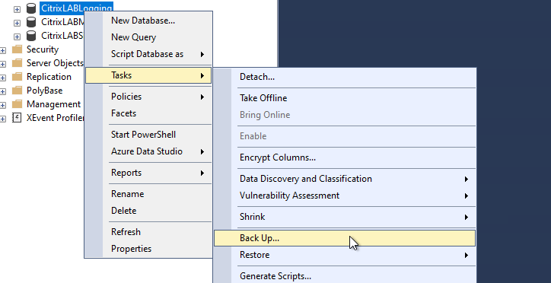This screenshot has width=551, height=283.
Task: Select the CitrixLABLogging tree item
Action: coord(77,8)
